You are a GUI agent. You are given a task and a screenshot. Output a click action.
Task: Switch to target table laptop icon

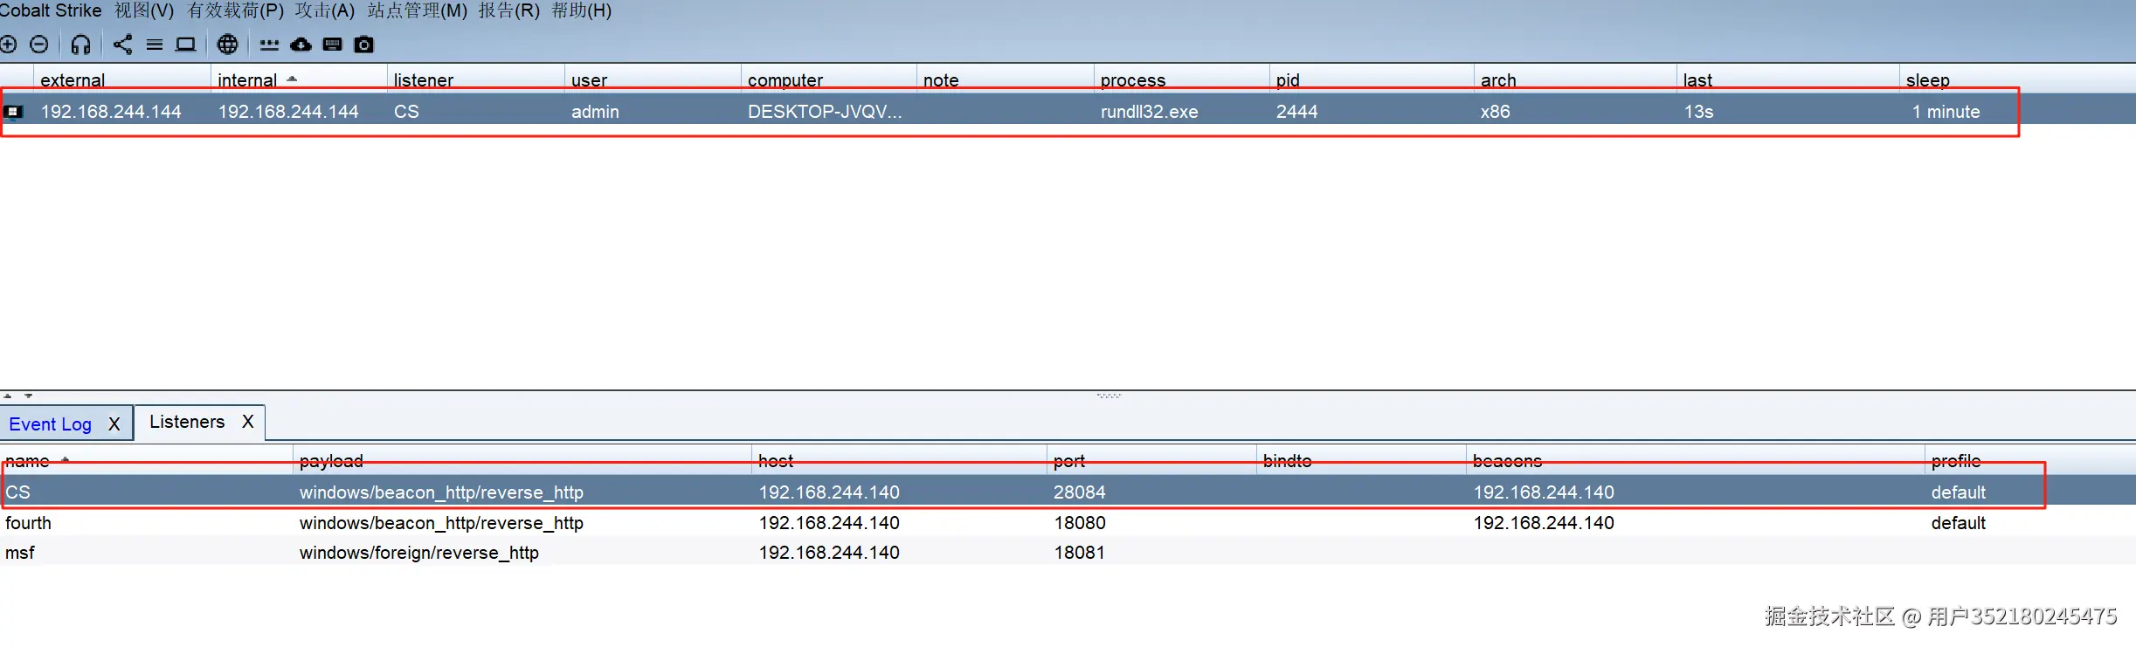(x=185, y=45)
